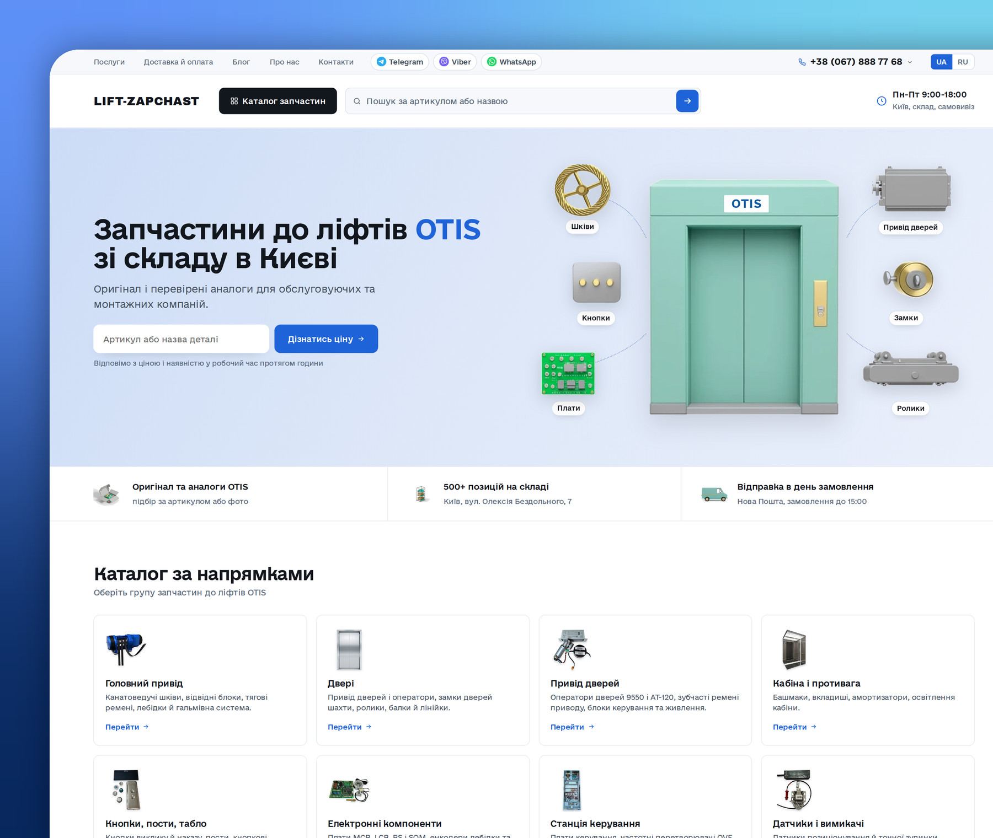This screenshot has width=993, height=838.
Task: Select the Шківи pulley wheel image
Action: [x=583, y=190]
